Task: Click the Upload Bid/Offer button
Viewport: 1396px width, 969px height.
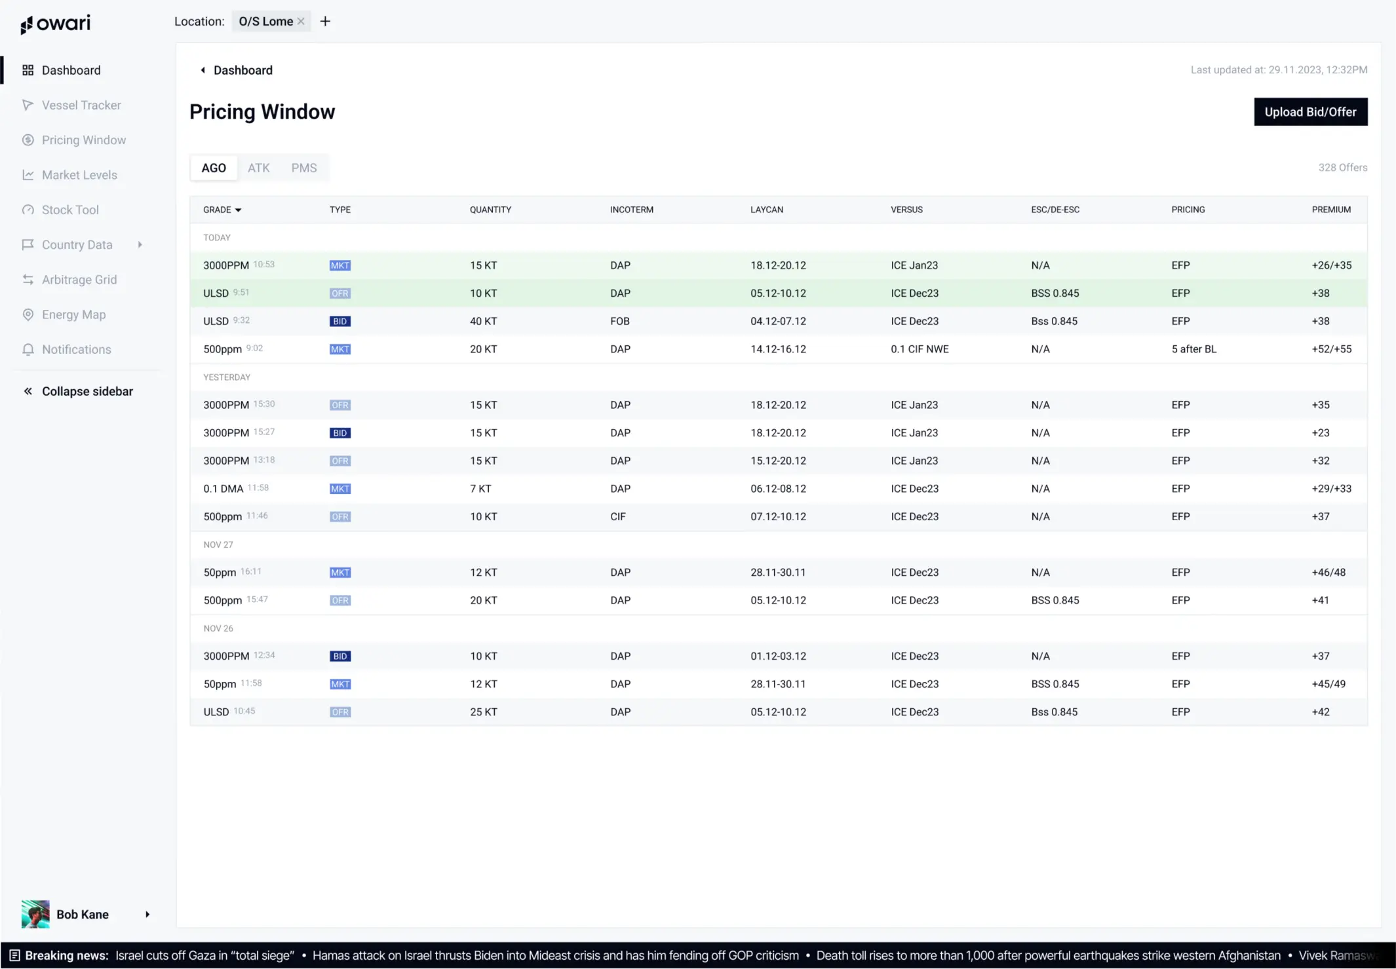Action: pos(1309,112)
